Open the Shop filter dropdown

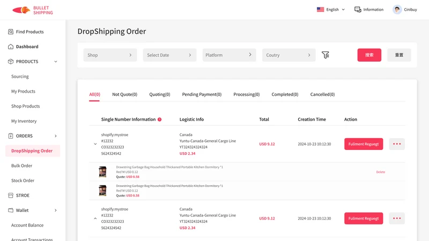click(x=110, y=55)
